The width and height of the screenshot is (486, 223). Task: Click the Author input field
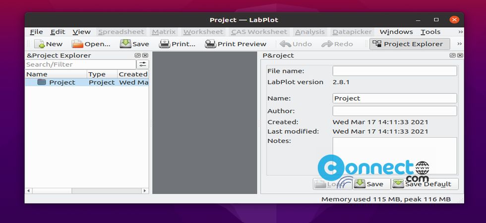(x=394, y=111)
